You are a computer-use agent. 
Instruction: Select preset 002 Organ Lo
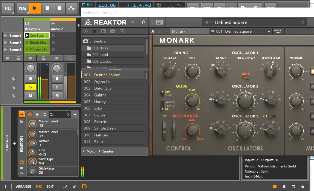click(113, 82)
